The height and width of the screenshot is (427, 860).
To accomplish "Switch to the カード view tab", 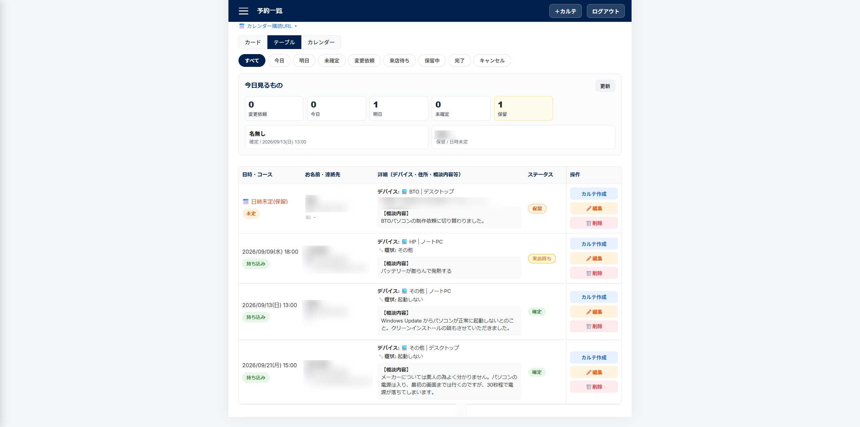I will [x=253, y=42].
